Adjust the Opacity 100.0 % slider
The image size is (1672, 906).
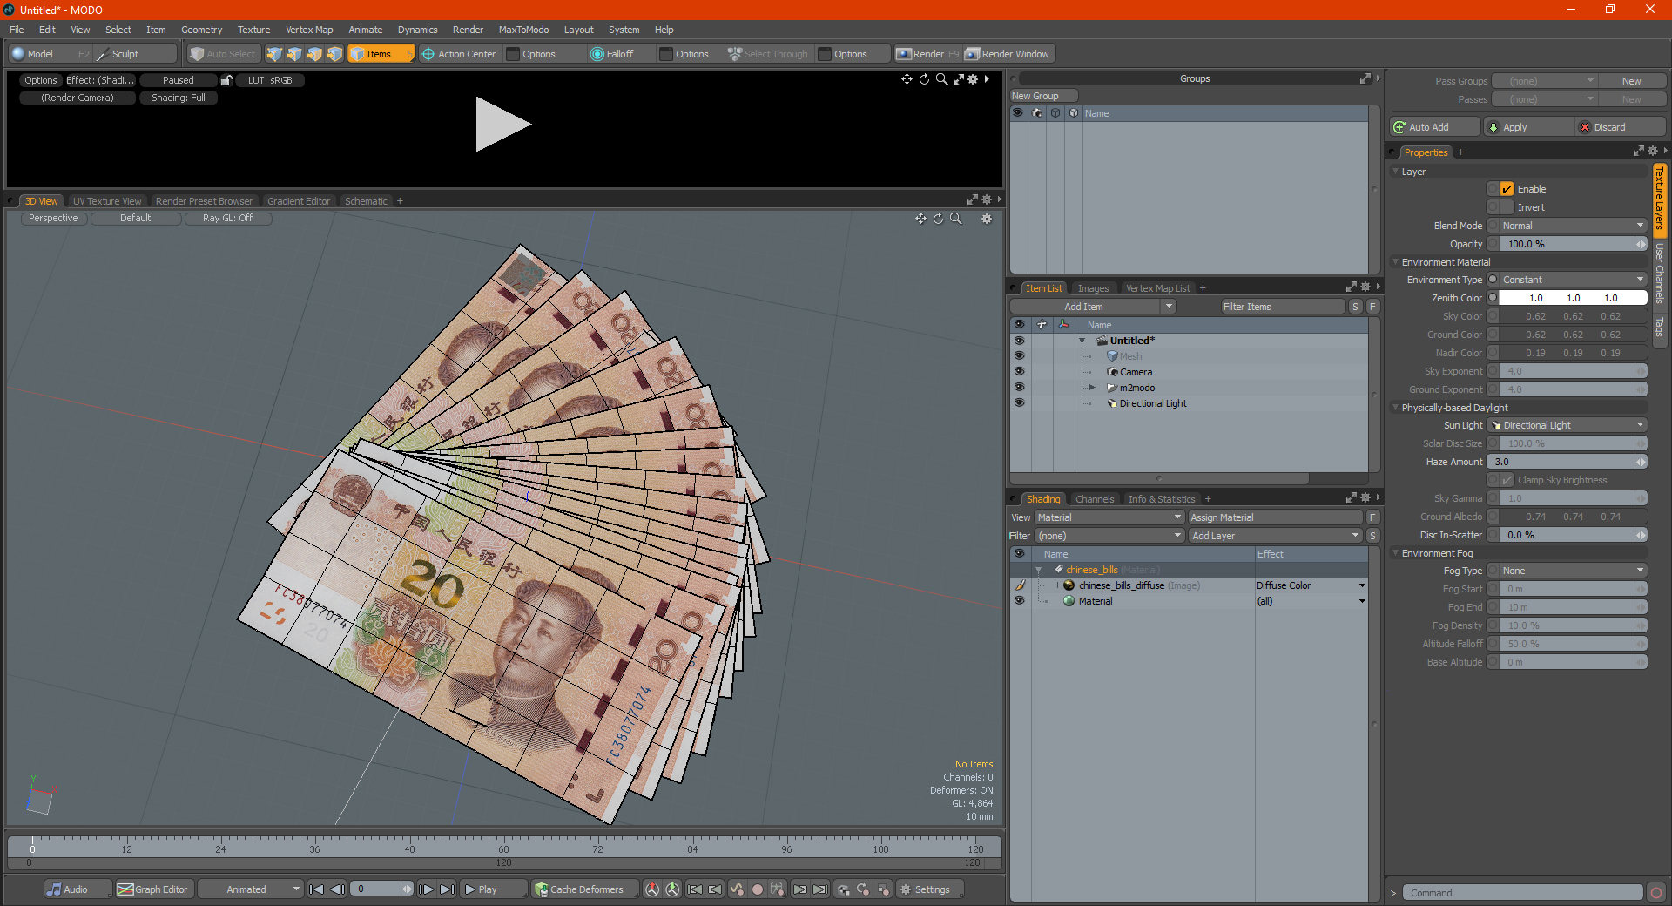click(x=1573, y=244)
